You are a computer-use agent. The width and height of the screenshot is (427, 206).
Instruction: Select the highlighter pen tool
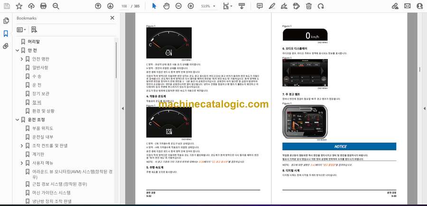click(272, 6)
